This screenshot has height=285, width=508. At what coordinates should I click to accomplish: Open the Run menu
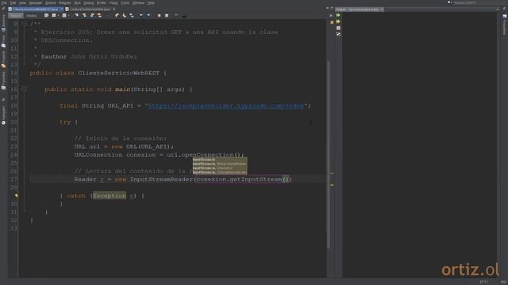(x=78, y=2)
